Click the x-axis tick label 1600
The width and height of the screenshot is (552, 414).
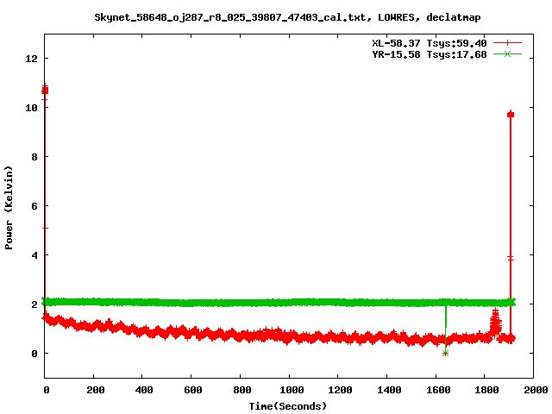tap(438, 390)
